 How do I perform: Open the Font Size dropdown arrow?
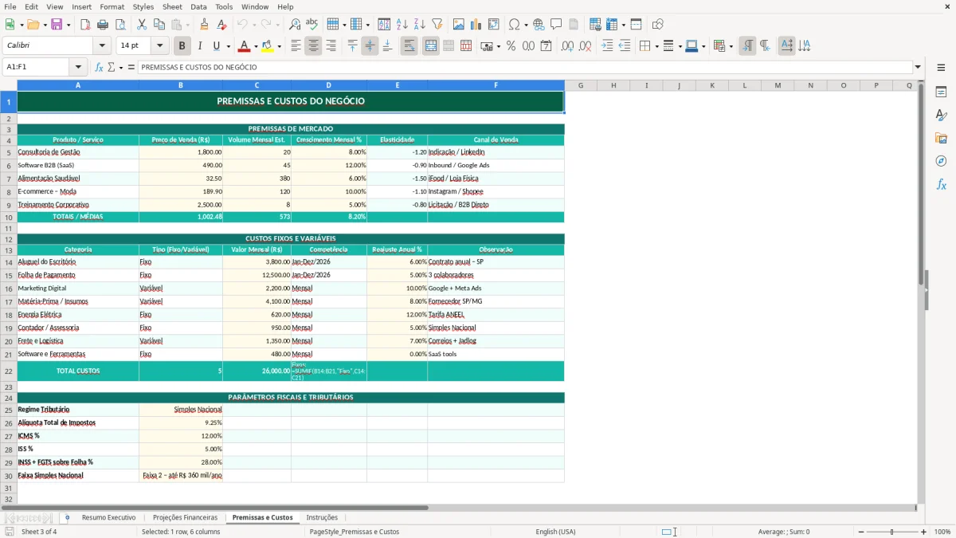[159, 46]
